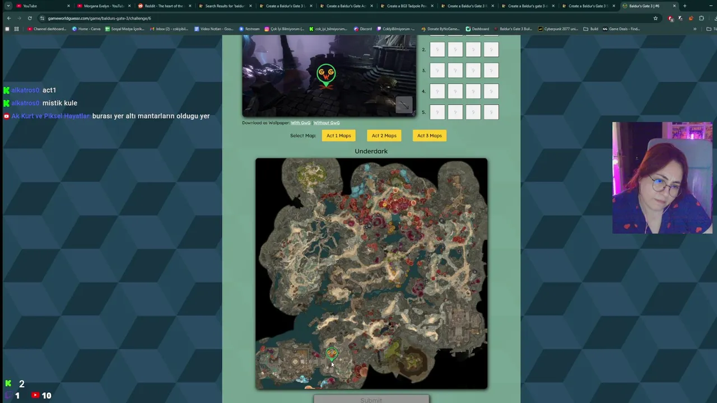This screenshot has height=403, width=717.
Task: Open the cok_iyi_bilmiyorum Kick bookmark
Action: tap(328, 29)
